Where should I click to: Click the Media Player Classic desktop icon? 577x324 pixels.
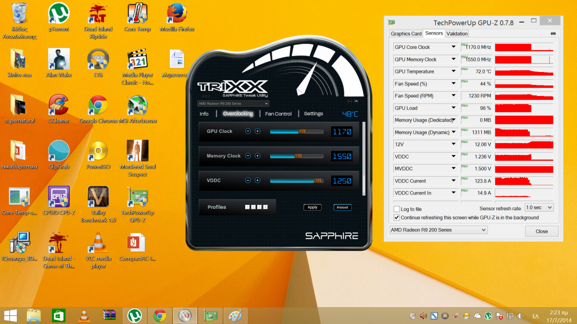[138, 68]
